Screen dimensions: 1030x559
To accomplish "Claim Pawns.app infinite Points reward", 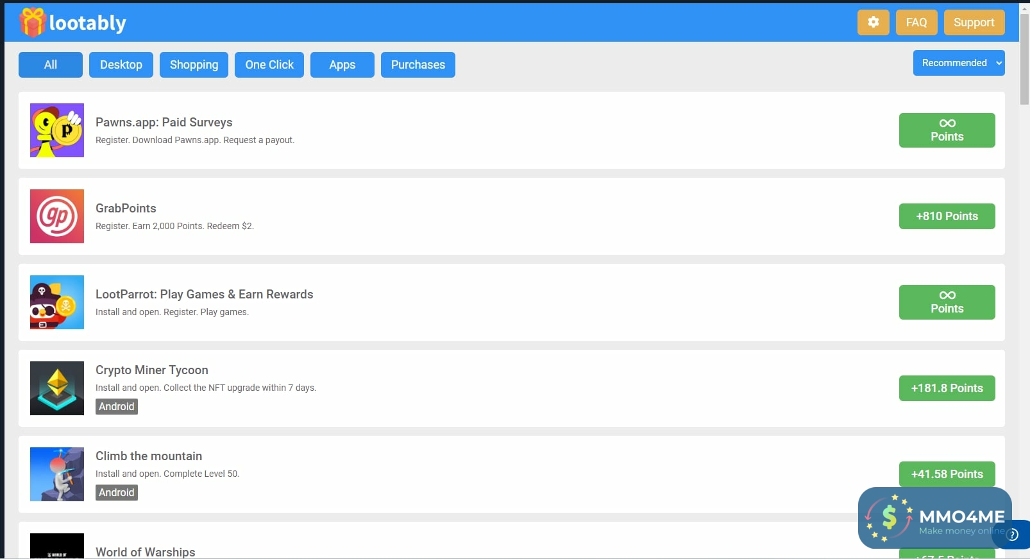I will 947,130.
